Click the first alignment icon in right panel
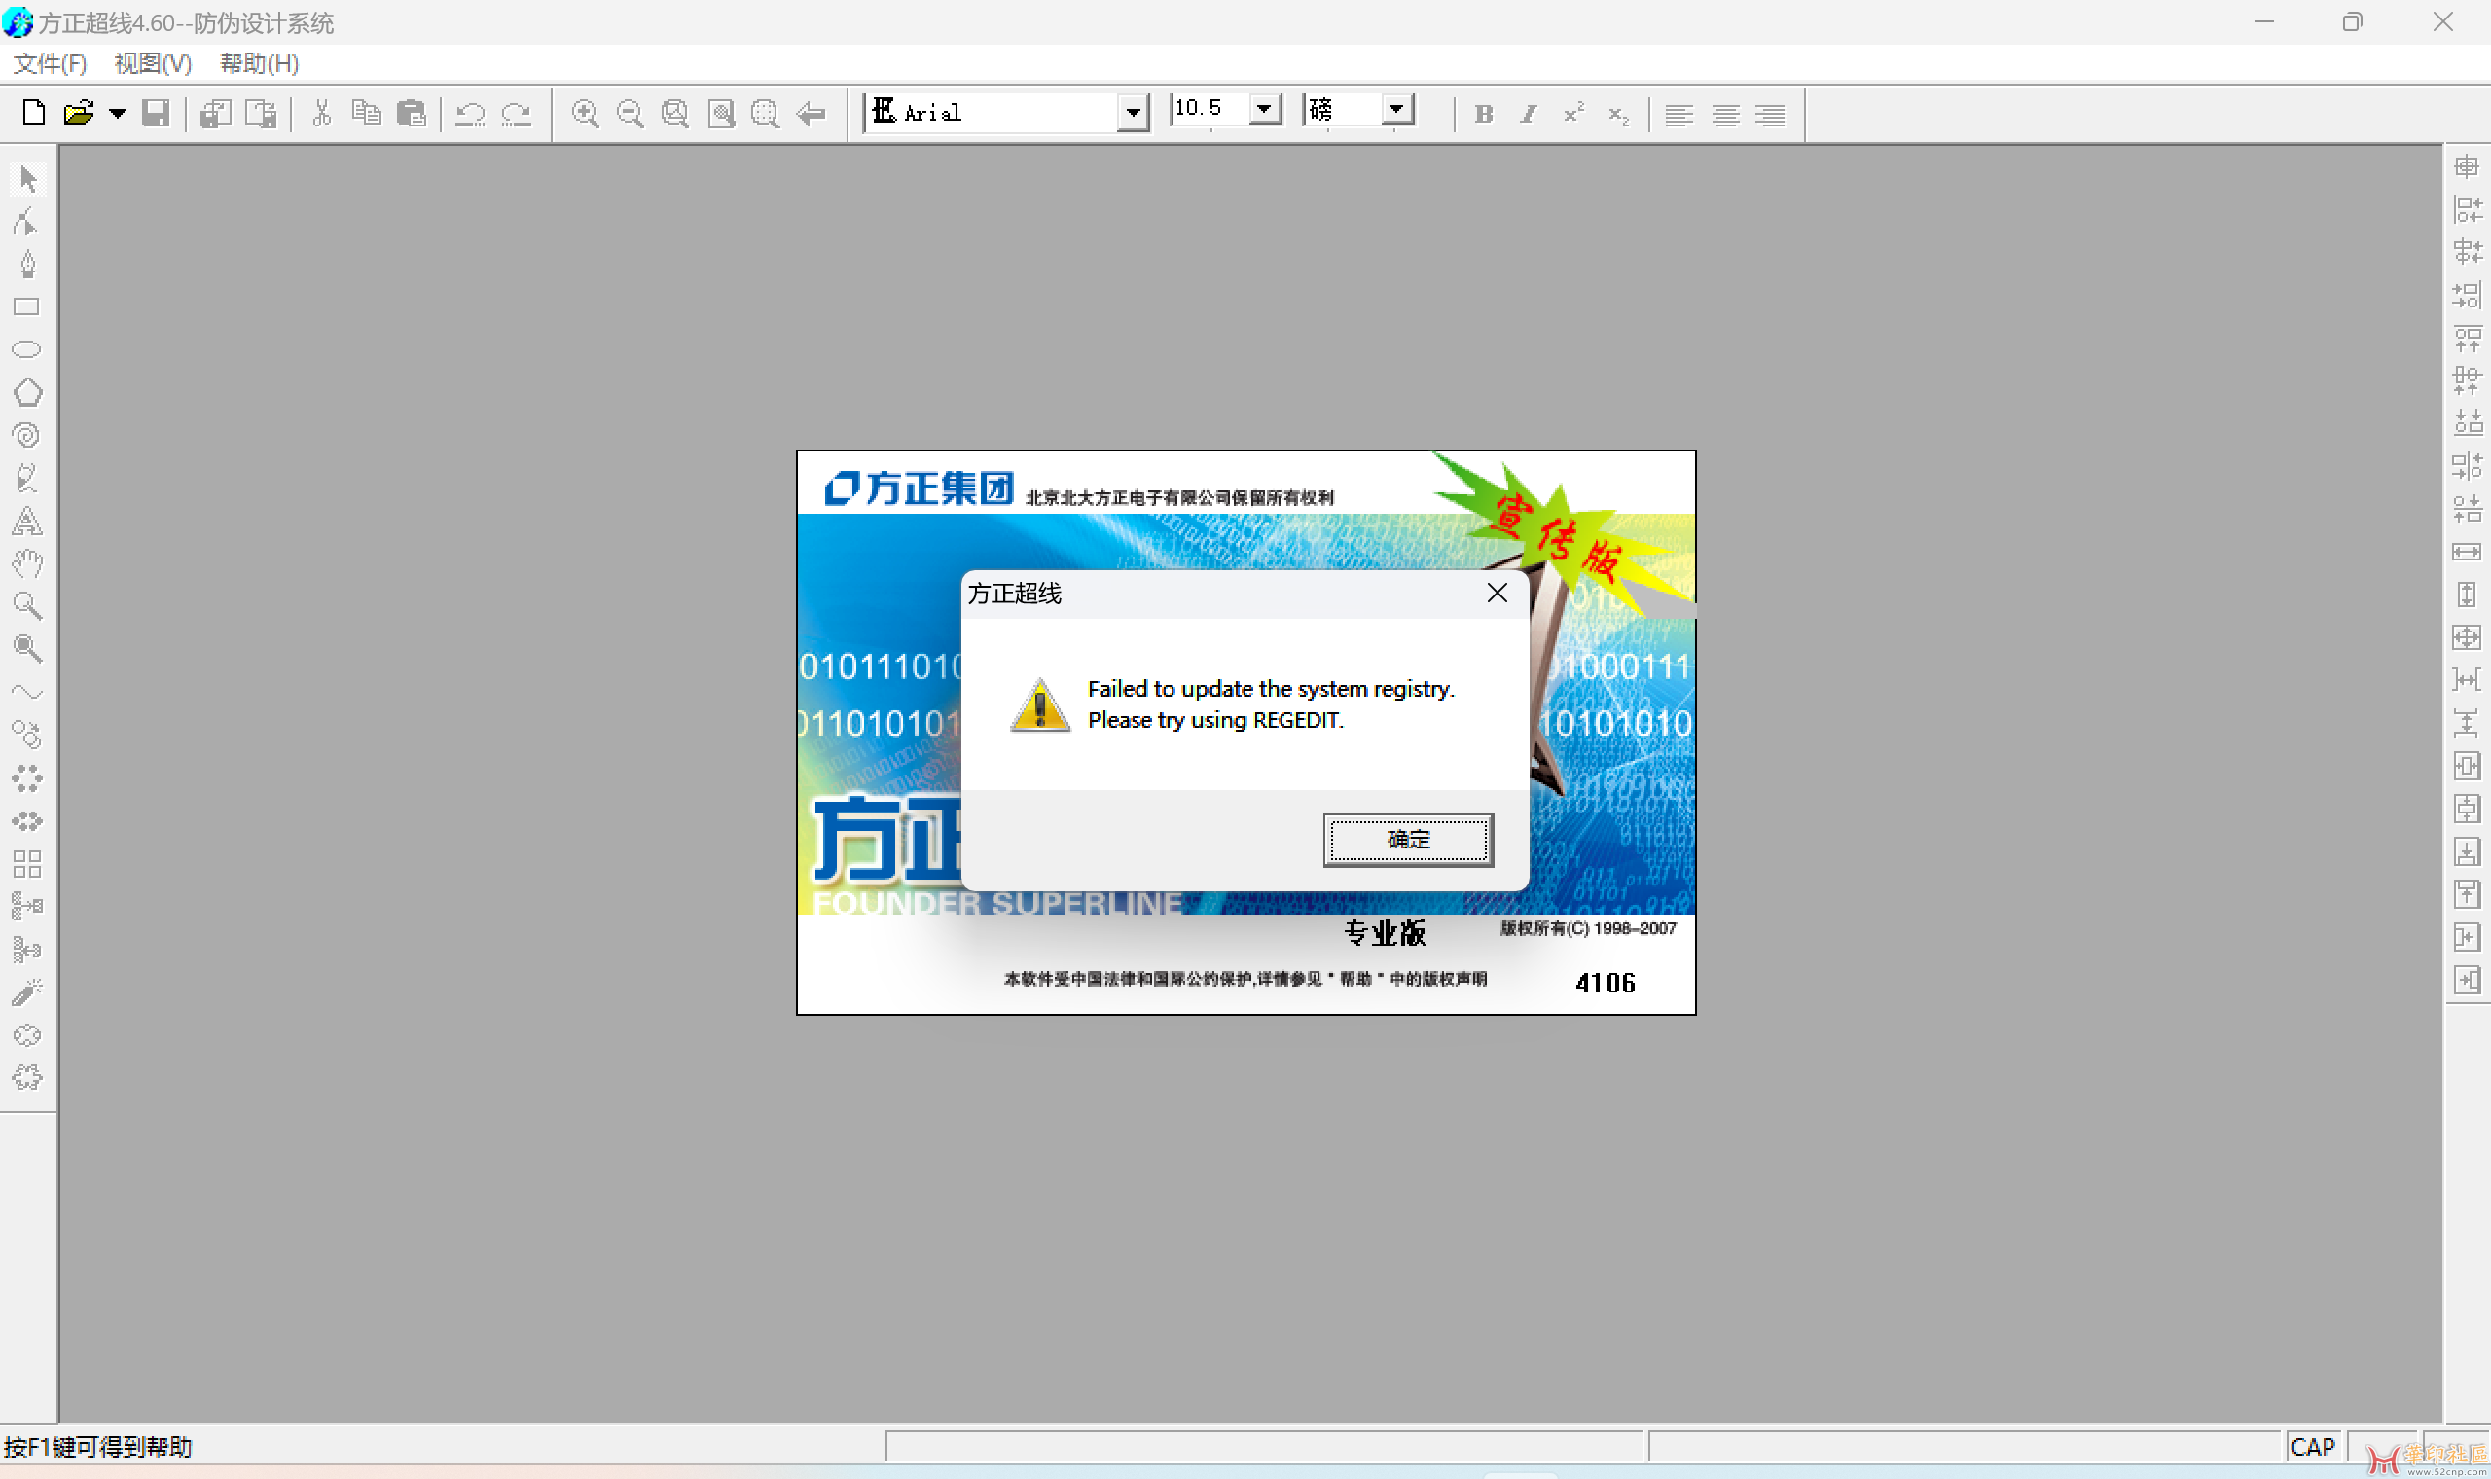The height and width of the screenshot is (1479, 2491). pos(2466,166)
